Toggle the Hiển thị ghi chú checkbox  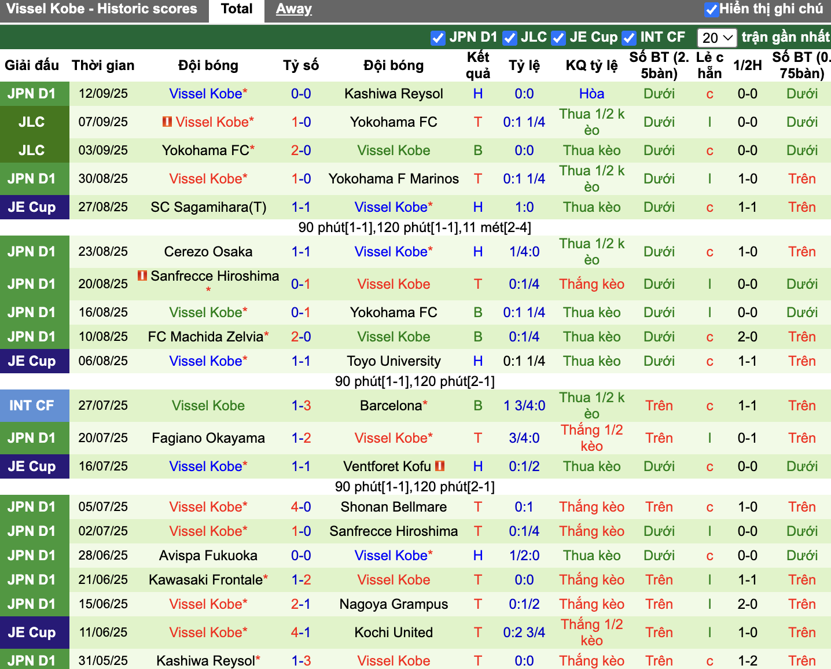click(x=712, y=9)
